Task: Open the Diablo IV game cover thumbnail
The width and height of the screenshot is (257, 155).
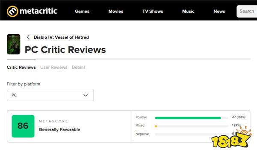Action: click(x=14, y=44)
